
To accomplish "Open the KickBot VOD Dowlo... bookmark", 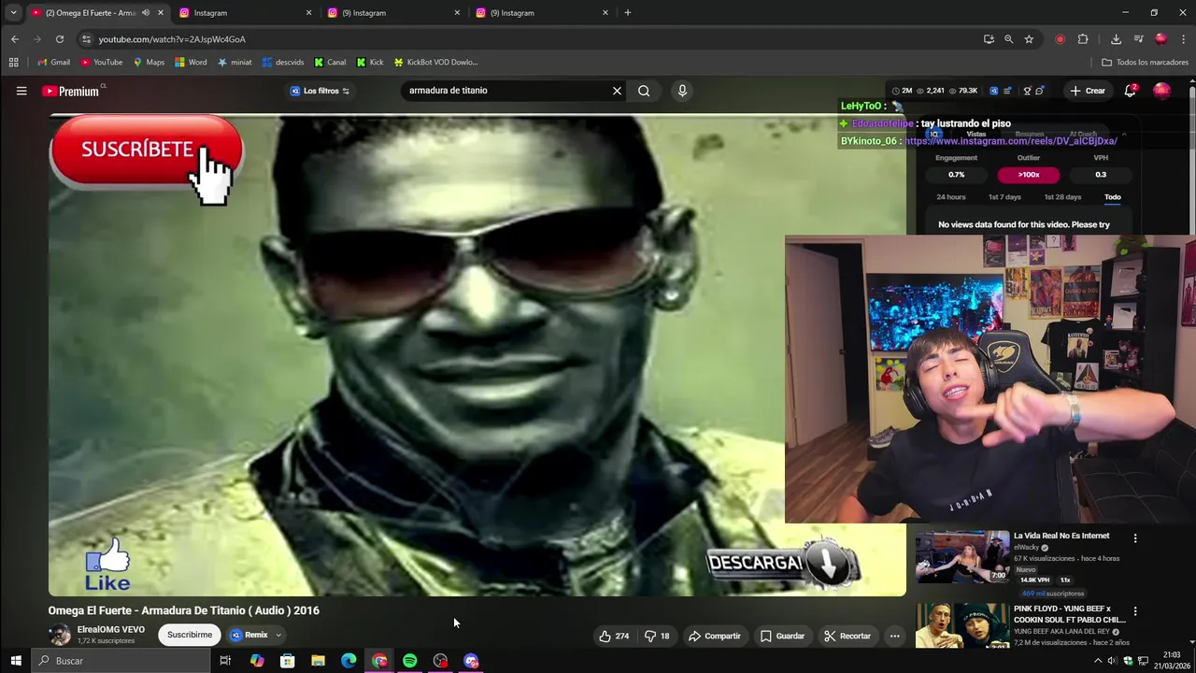I will [436, 63].
